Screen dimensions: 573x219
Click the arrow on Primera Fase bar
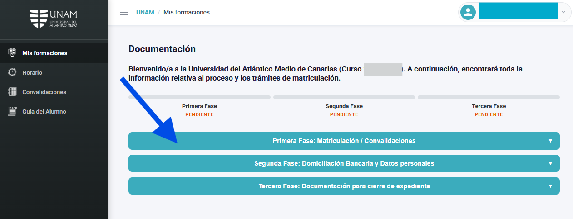click(550, 141)
